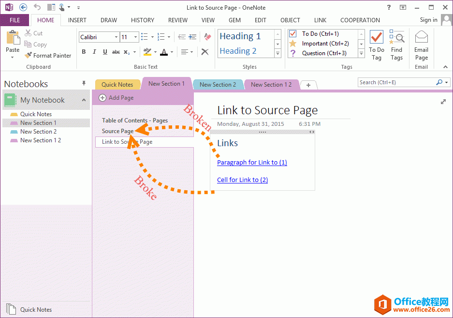
Task: Click the Add Page button
Action: (x=117, y=98)
